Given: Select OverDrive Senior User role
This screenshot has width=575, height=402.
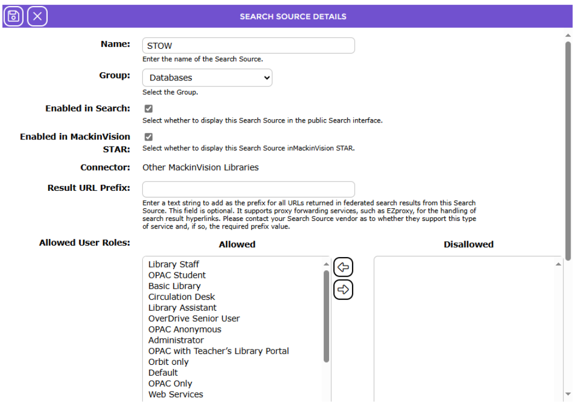Looking at the screenshot, I should tap(194, 318).
